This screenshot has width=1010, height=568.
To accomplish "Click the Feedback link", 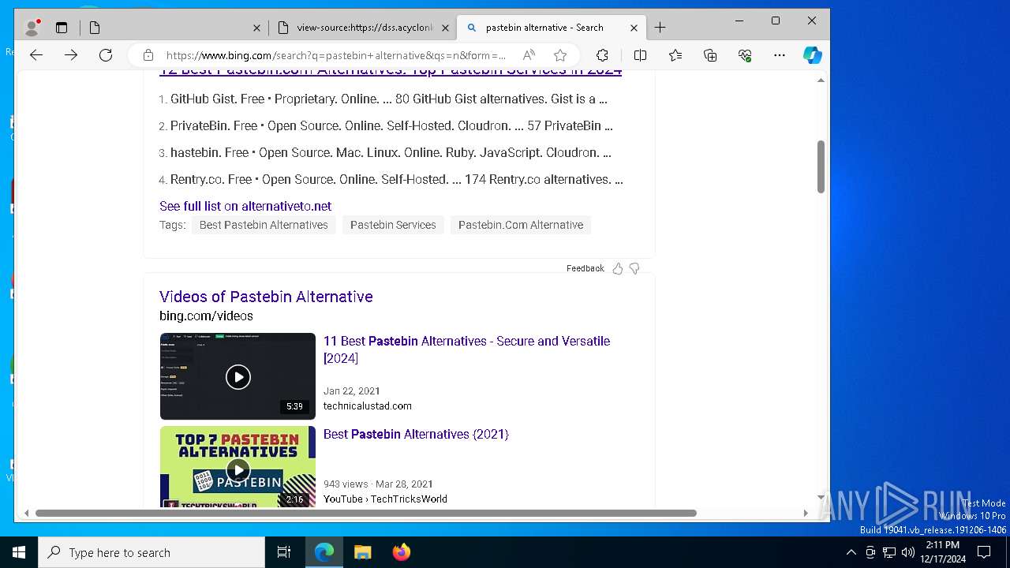I will point(585,268).
